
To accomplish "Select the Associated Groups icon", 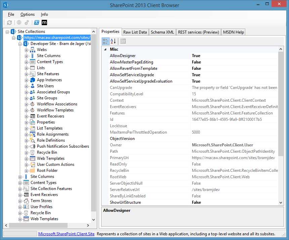I will point(33,92).
